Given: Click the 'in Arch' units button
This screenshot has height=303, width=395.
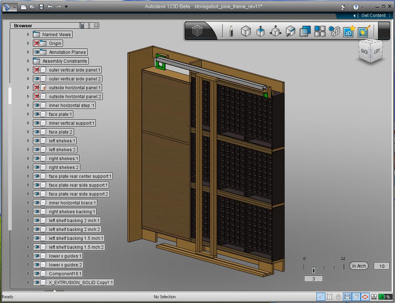Looking at the screenshot, I should tap(359, 266).
